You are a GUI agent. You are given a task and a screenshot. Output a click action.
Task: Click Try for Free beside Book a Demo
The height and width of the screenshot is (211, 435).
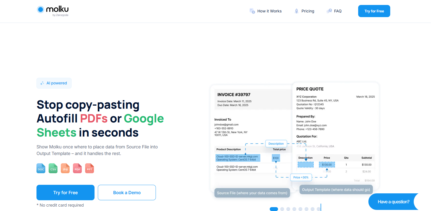(x=65, y=193)
